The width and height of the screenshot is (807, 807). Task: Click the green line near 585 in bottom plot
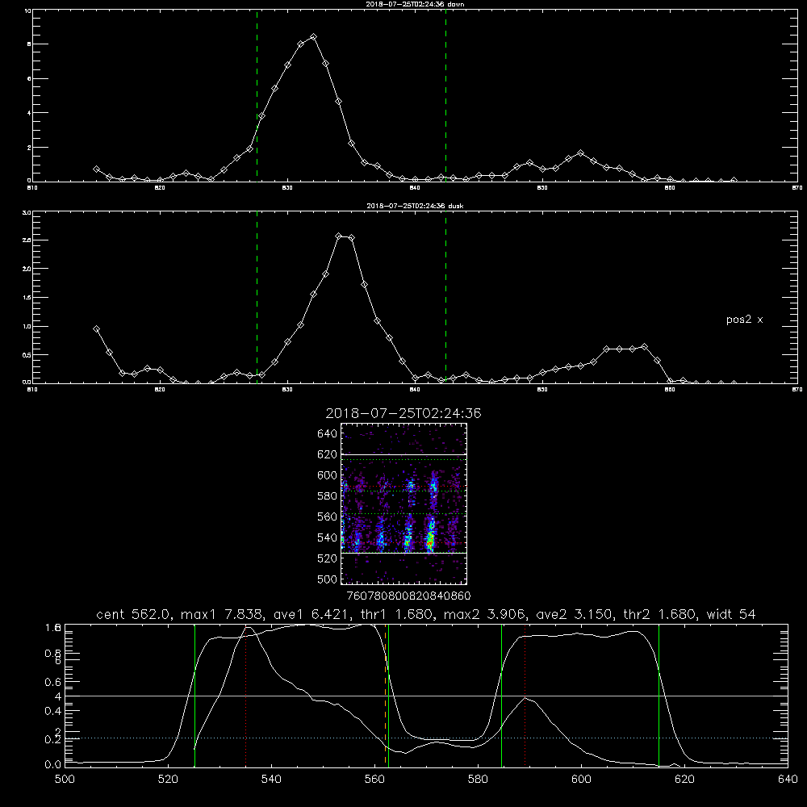tap(501, 696)
